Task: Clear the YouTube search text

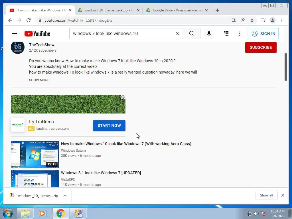Action: point(178,34)
